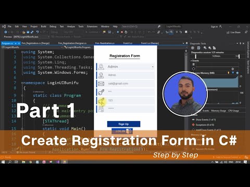The height and width of the screenshot is (187, 250).
Task: Click the Undo arrow in toolbar
Action: (x=37, y=32)
